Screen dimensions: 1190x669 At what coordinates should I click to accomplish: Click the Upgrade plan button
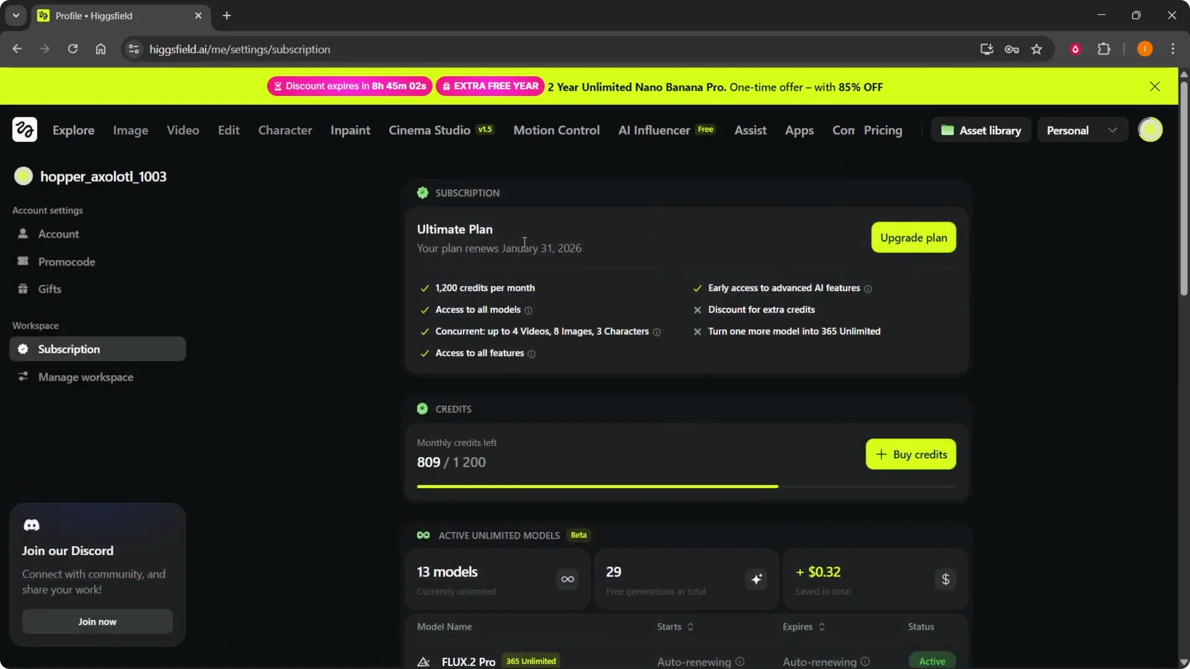[914, 237]
